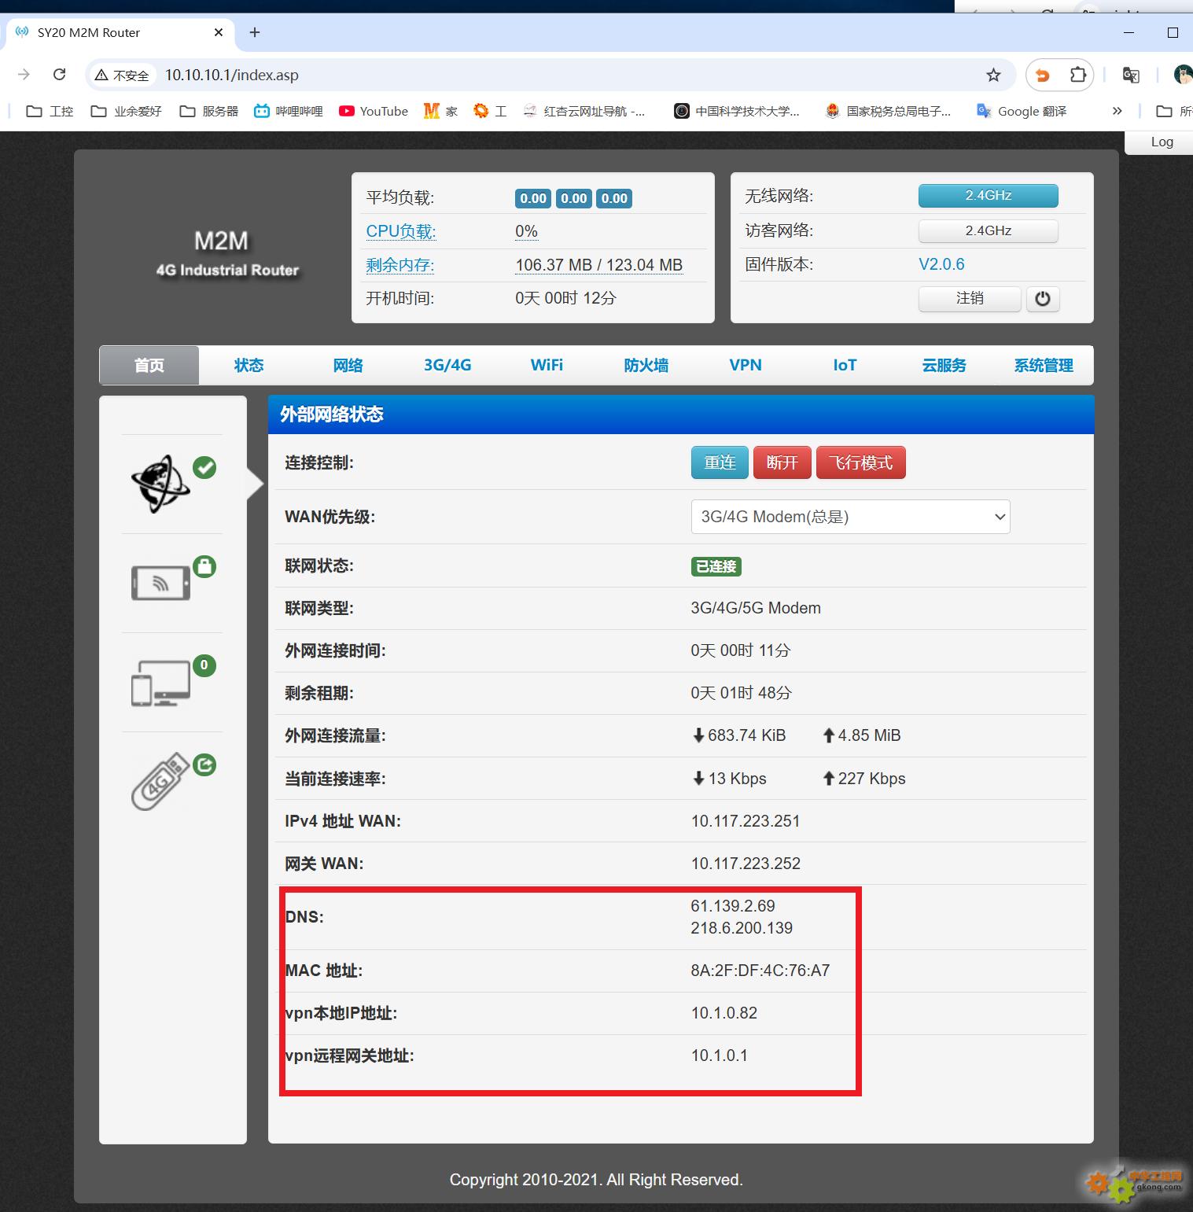Expand the WAN priority dropdown
This screenshot has width=1193, height=1212.
(849, 517)
